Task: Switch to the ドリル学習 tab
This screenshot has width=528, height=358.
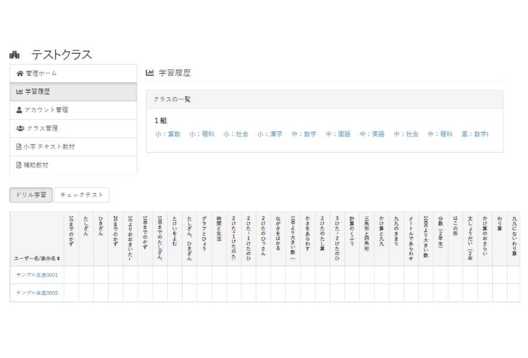Action: 31,195
